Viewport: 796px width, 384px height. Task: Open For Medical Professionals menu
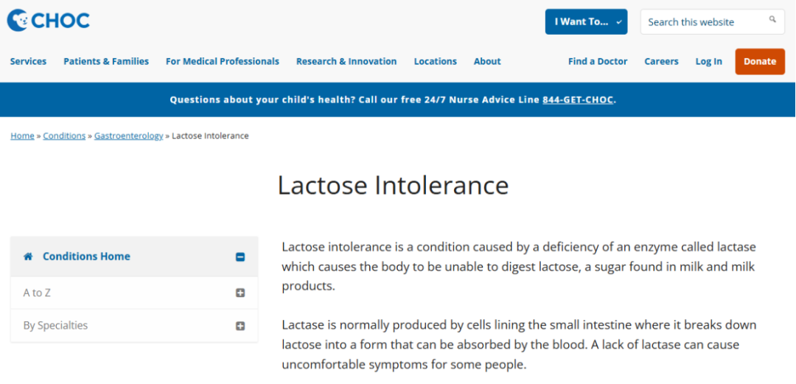(x=223, y=61)
